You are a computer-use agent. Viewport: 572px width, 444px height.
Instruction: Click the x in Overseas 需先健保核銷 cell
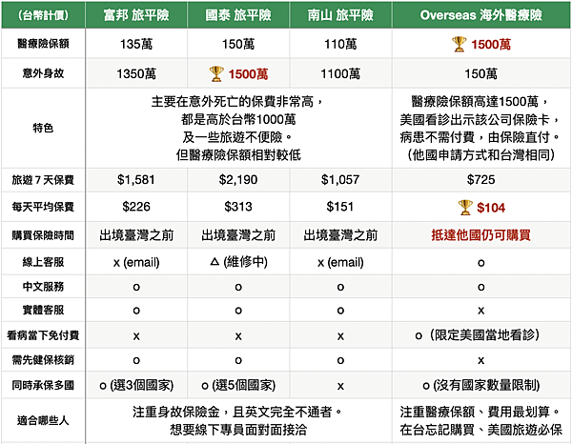[481, 360]
